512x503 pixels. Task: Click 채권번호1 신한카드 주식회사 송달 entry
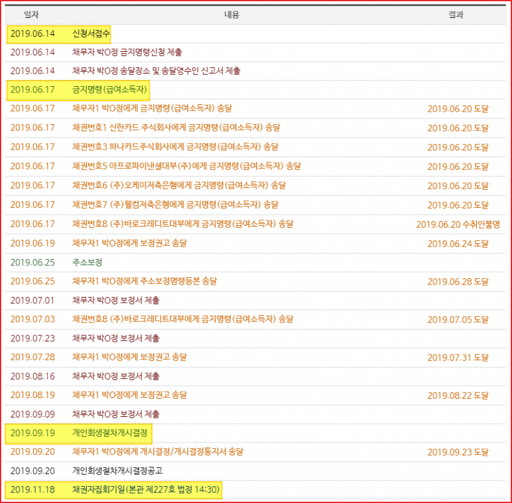pos(176,128)
